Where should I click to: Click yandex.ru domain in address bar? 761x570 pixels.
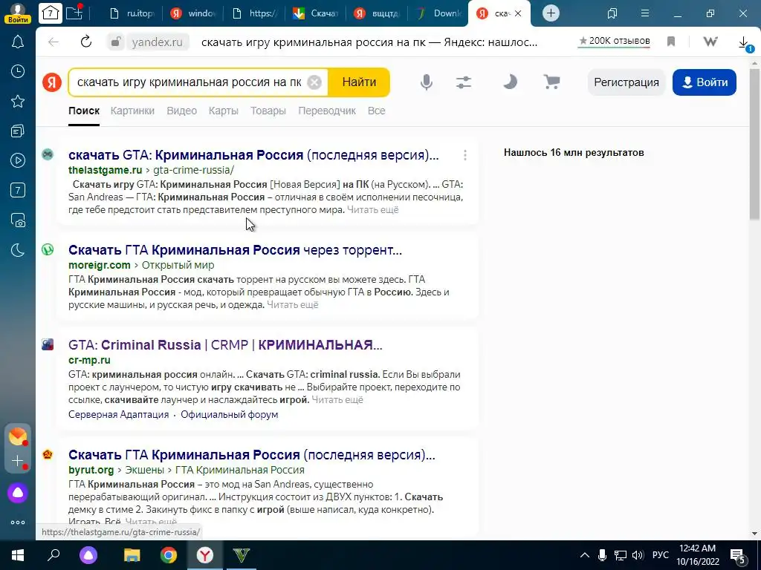pos(158,42)
